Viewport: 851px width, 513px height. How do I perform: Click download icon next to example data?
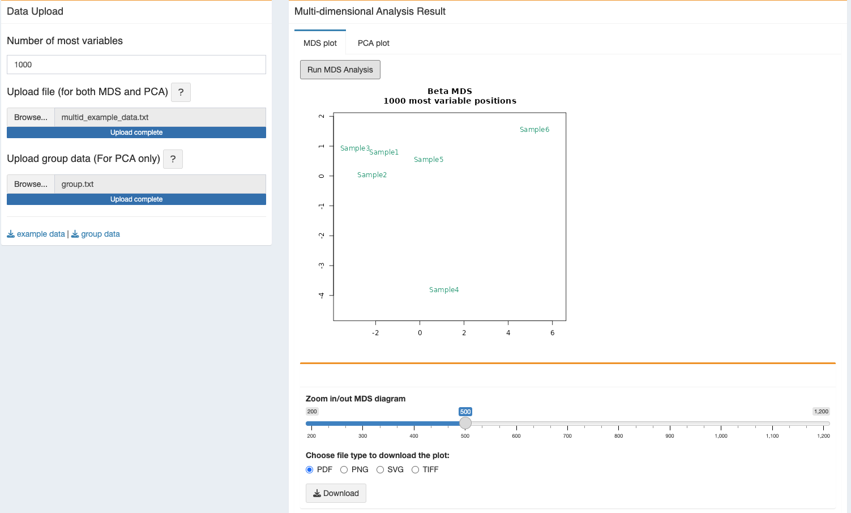pyautogui.click(x=11, y=234)
